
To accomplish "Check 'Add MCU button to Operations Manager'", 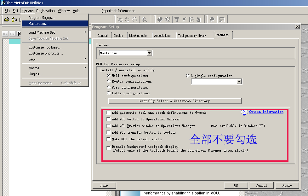I will click(x=108, y=119).
